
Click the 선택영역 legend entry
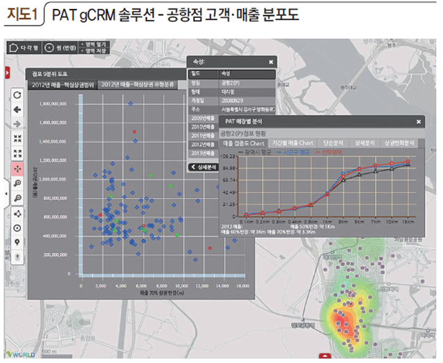329,152
